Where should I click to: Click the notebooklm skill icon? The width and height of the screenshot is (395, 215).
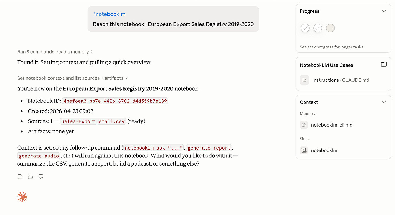pos(304,150)
